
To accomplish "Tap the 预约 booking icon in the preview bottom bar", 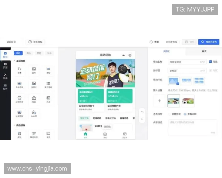I will pos(105,135).
